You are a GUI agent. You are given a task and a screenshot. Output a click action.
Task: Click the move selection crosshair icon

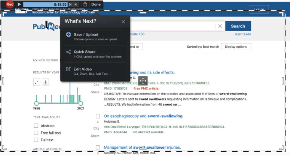pyautogui.click(x=143, y=81)
